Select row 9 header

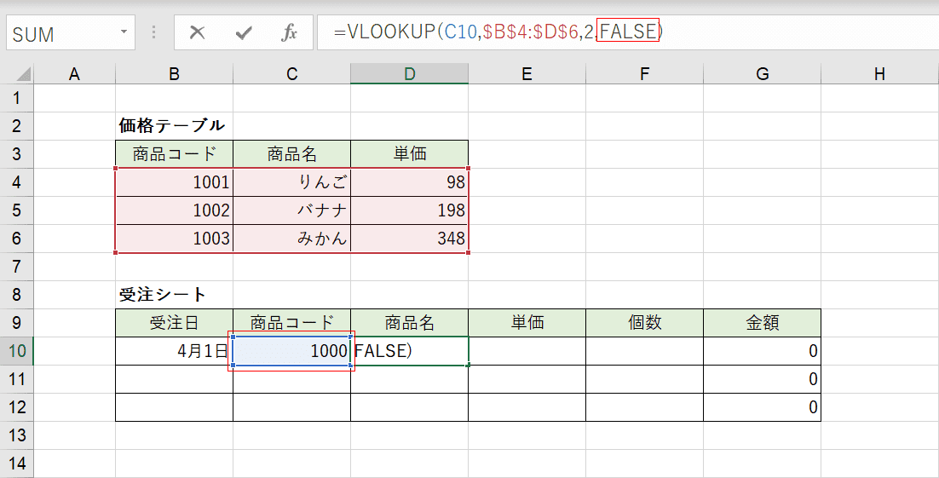17,323
